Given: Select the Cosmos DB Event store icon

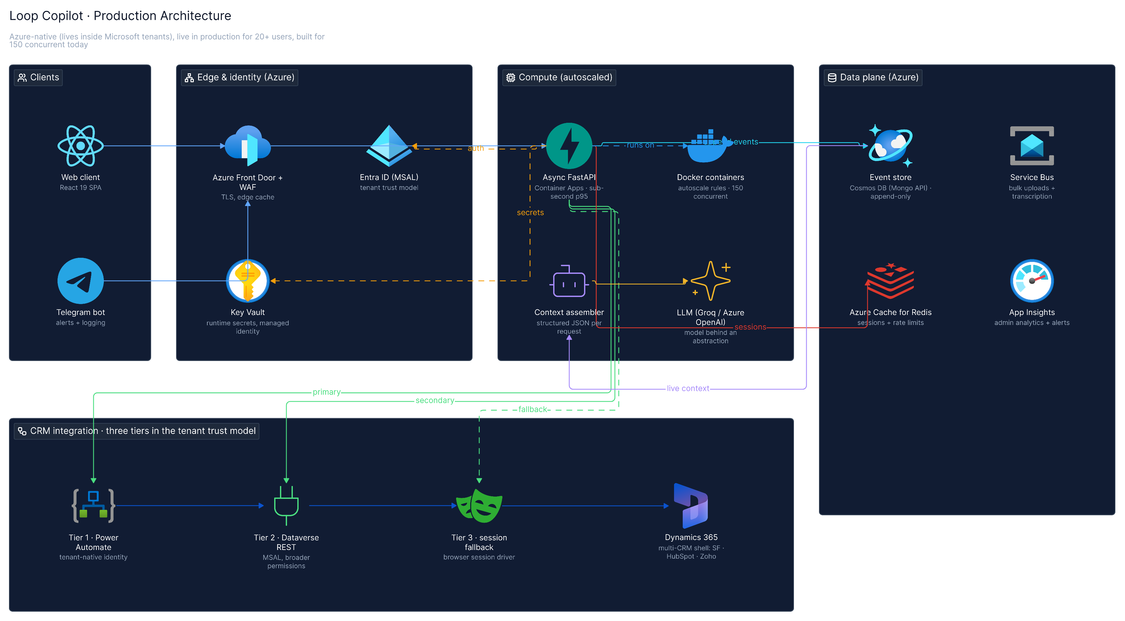Looking at the screenshot, I should pos(890,146).
